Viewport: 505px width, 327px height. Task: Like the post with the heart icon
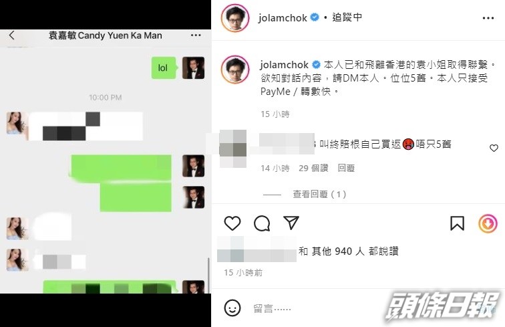(x=232, y=223)
